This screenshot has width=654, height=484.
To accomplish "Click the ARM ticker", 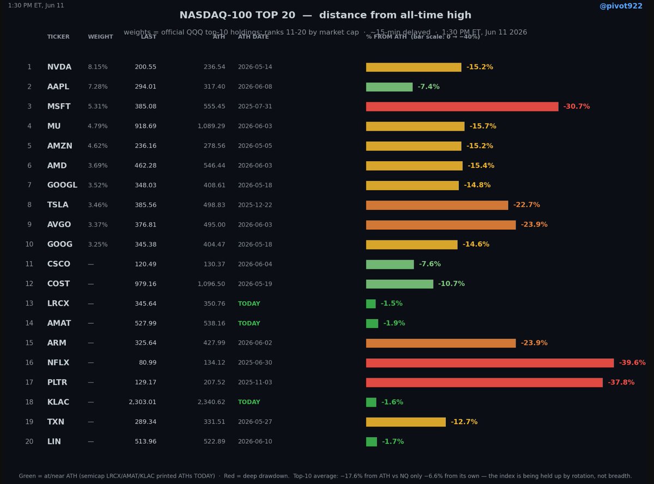I will (57, 343).
